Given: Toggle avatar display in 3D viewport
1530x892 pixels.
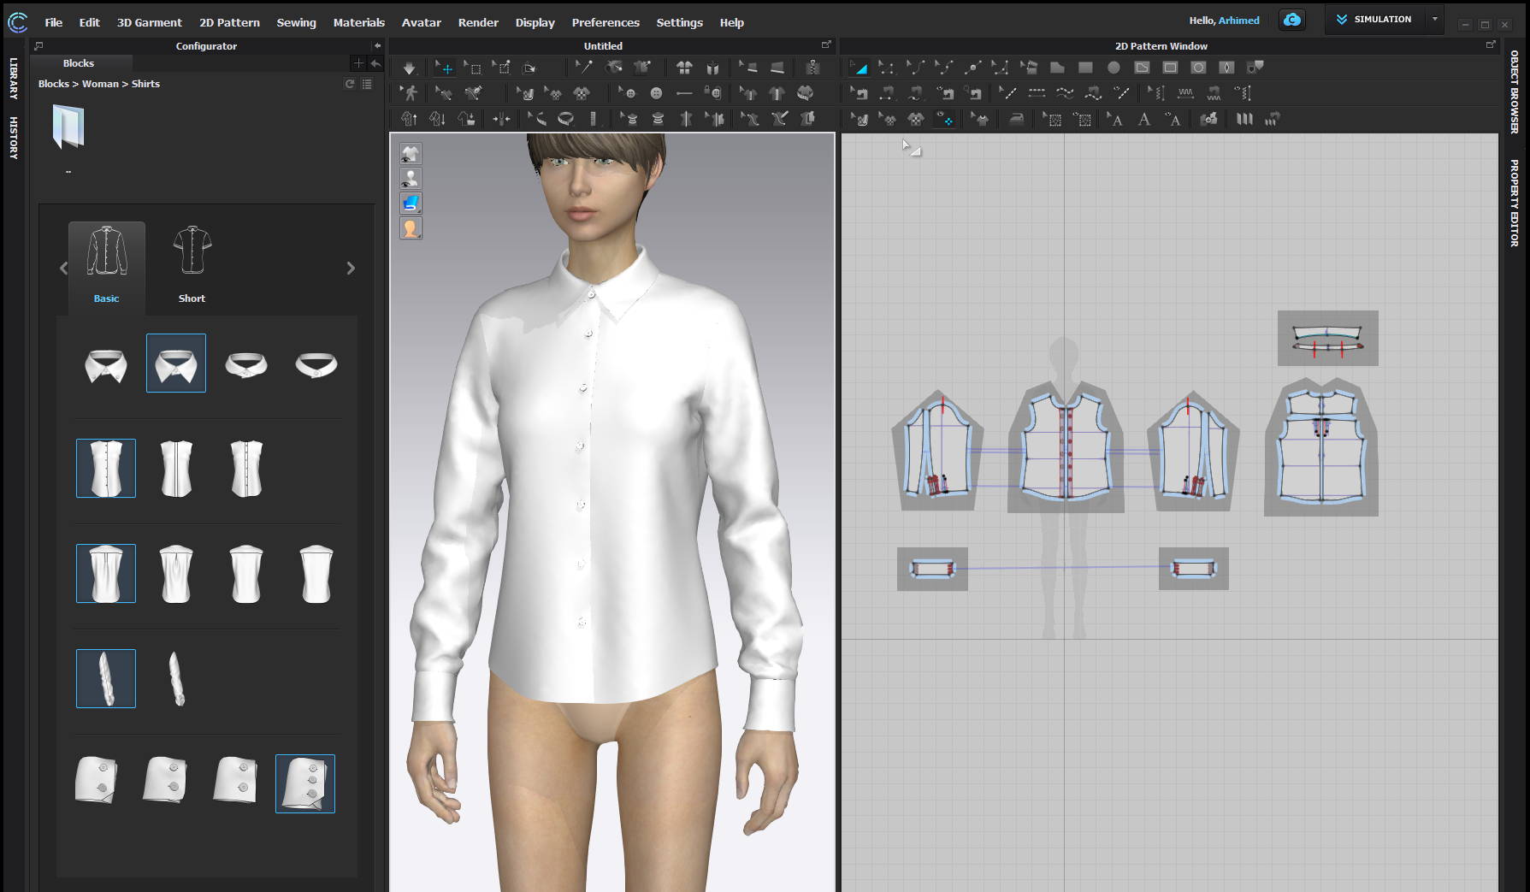Looking at the screenshot, I should tap(411, 179).
